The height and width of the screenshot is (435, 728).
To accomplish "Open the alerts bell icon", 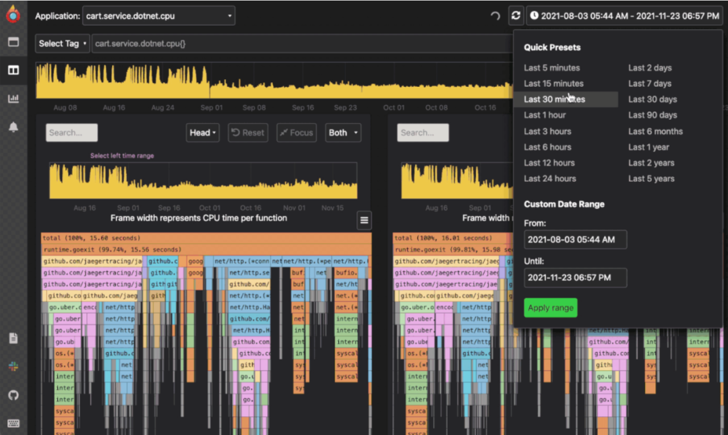I will click(x=13, y=127).
